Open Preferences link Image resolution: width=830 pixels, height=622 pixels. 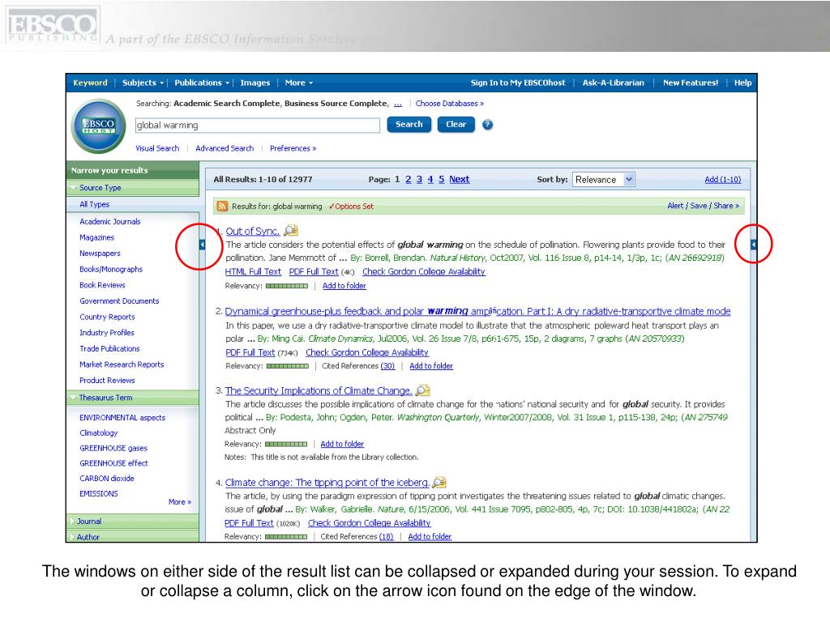(293, 148)
